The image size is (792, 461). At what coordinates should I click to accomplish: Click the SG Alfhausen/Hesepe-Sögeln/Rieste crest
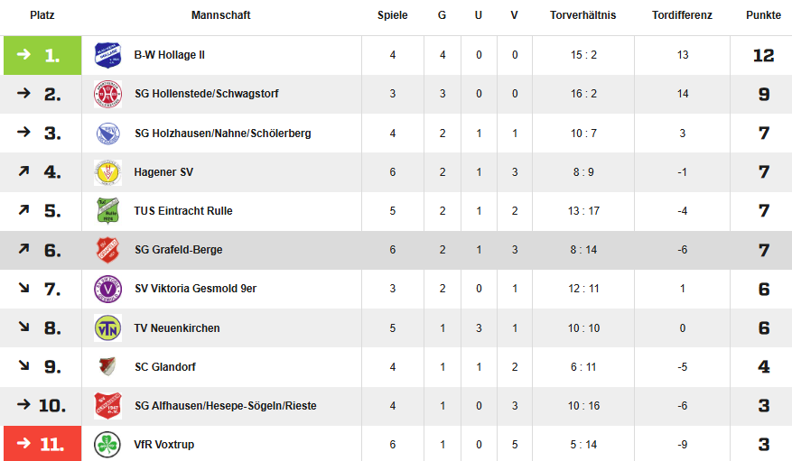click(x=107, y=406)
